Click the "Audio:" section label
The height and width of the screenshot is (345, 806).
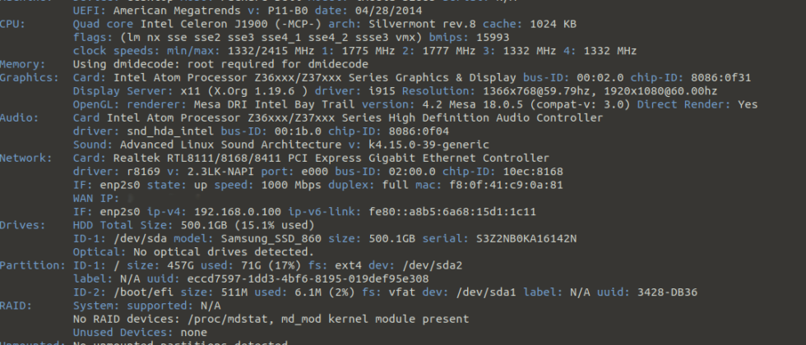[x=19, y=117]
